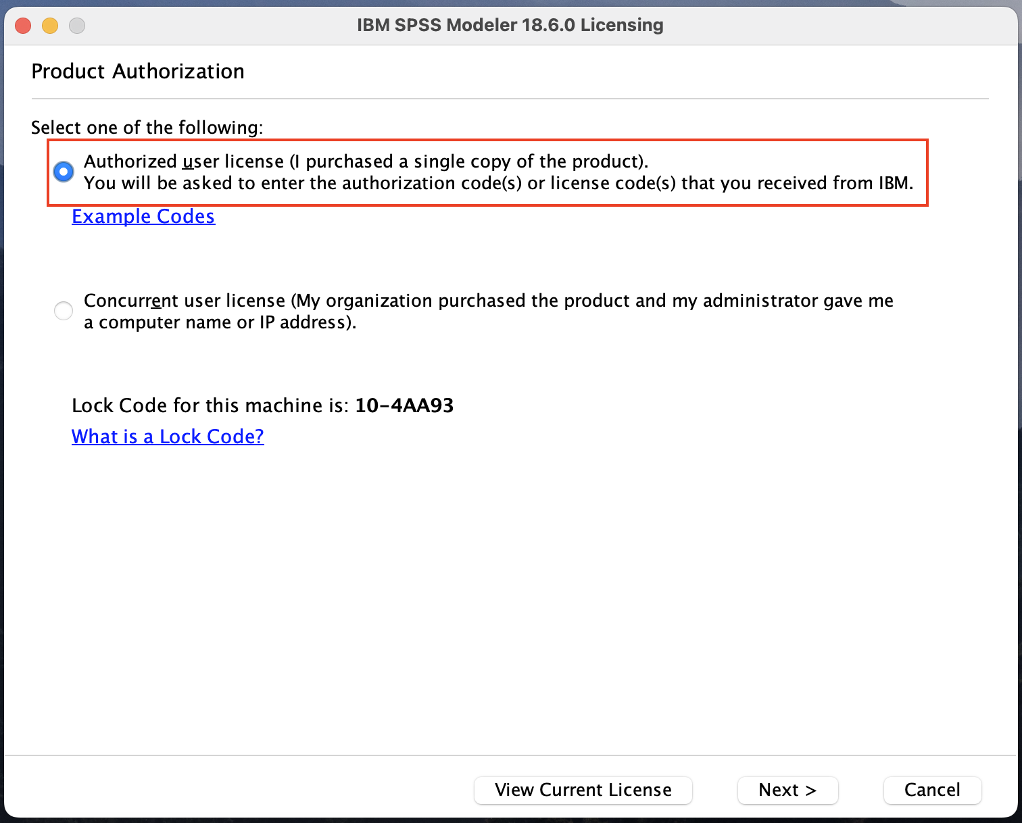Proceed with the Next button
The image size is (1022, 823).
pyautogui.click(x=788, y=790)
